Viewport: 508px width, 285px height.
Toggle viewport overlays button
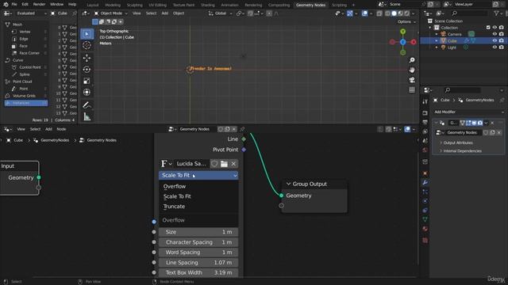[364, 13]
